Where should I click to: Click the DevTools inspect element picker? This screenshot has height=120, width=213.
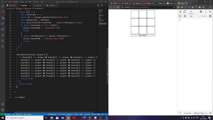tap(180, 12)
